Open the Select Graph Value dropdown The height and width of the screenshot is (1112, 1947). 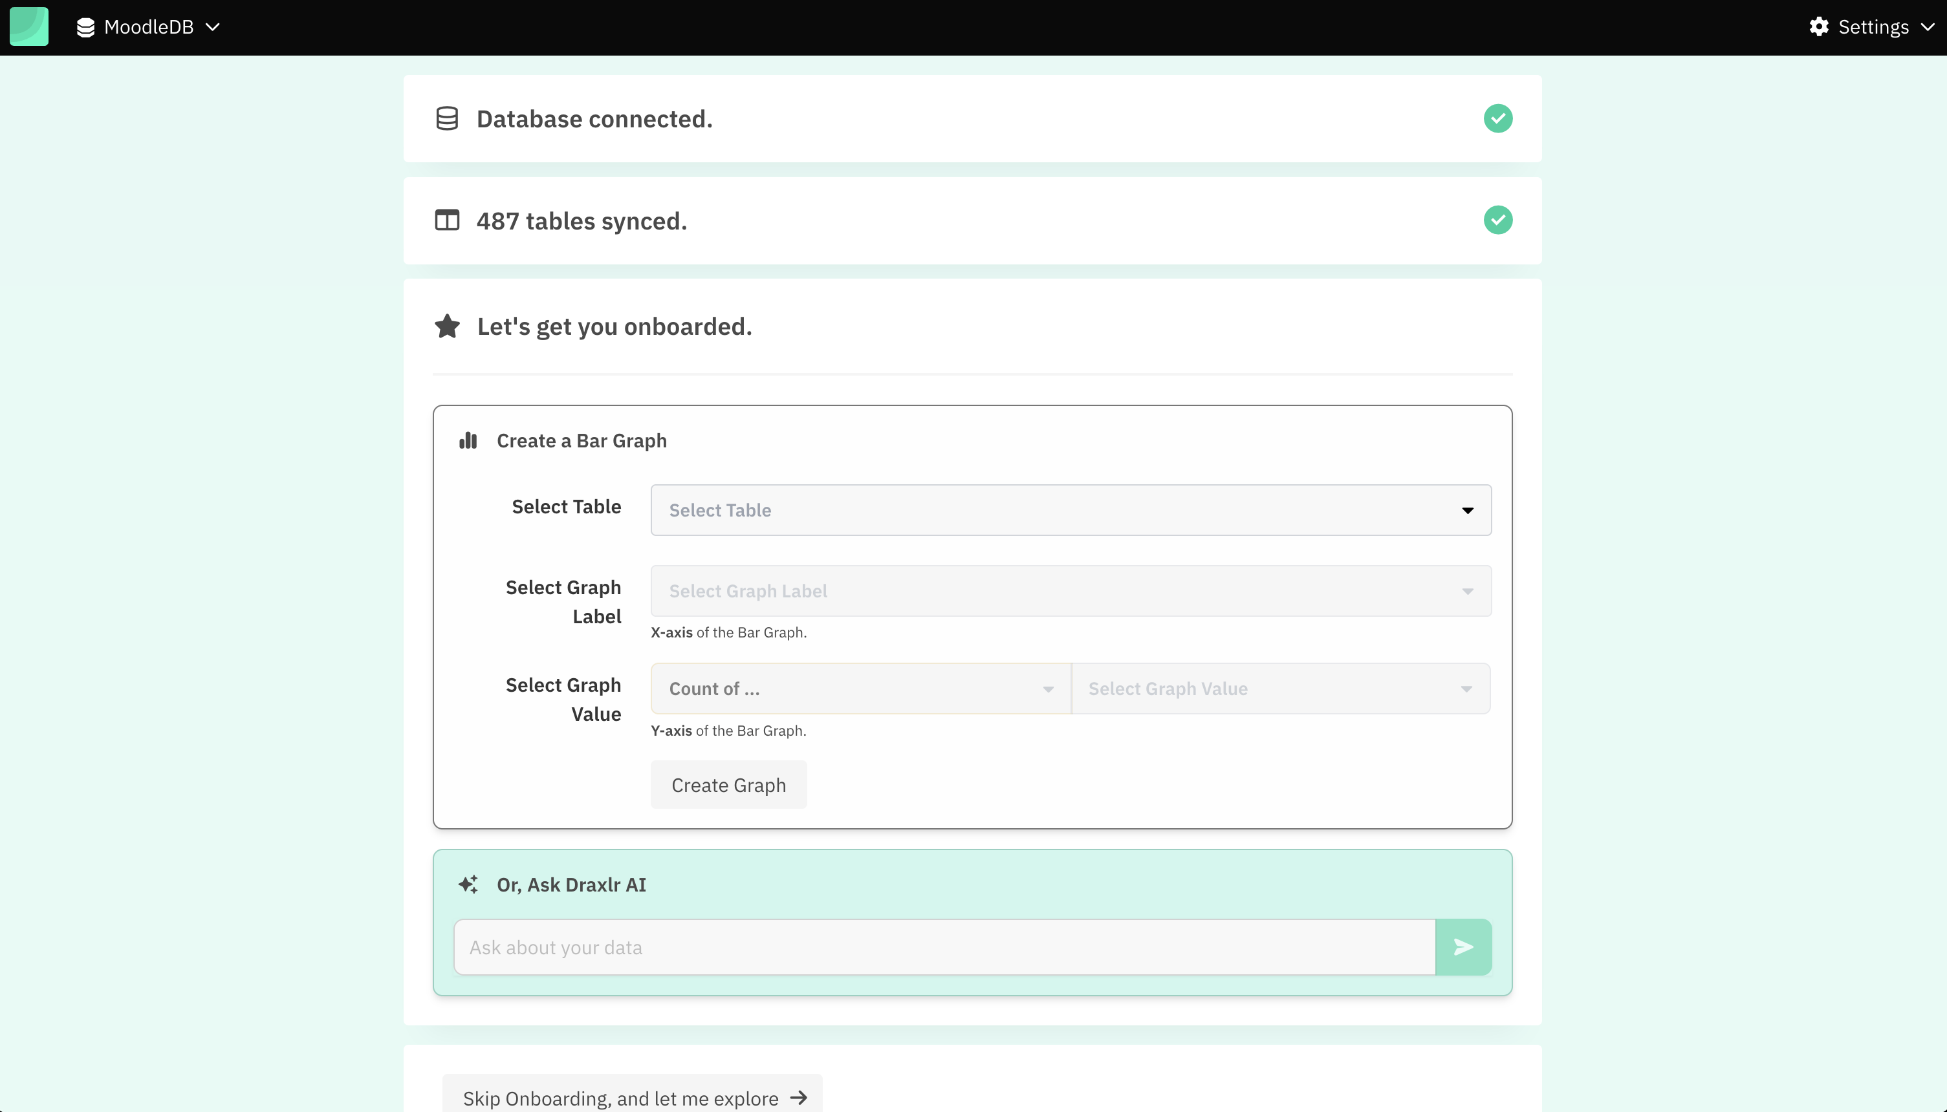[1281, 689]
